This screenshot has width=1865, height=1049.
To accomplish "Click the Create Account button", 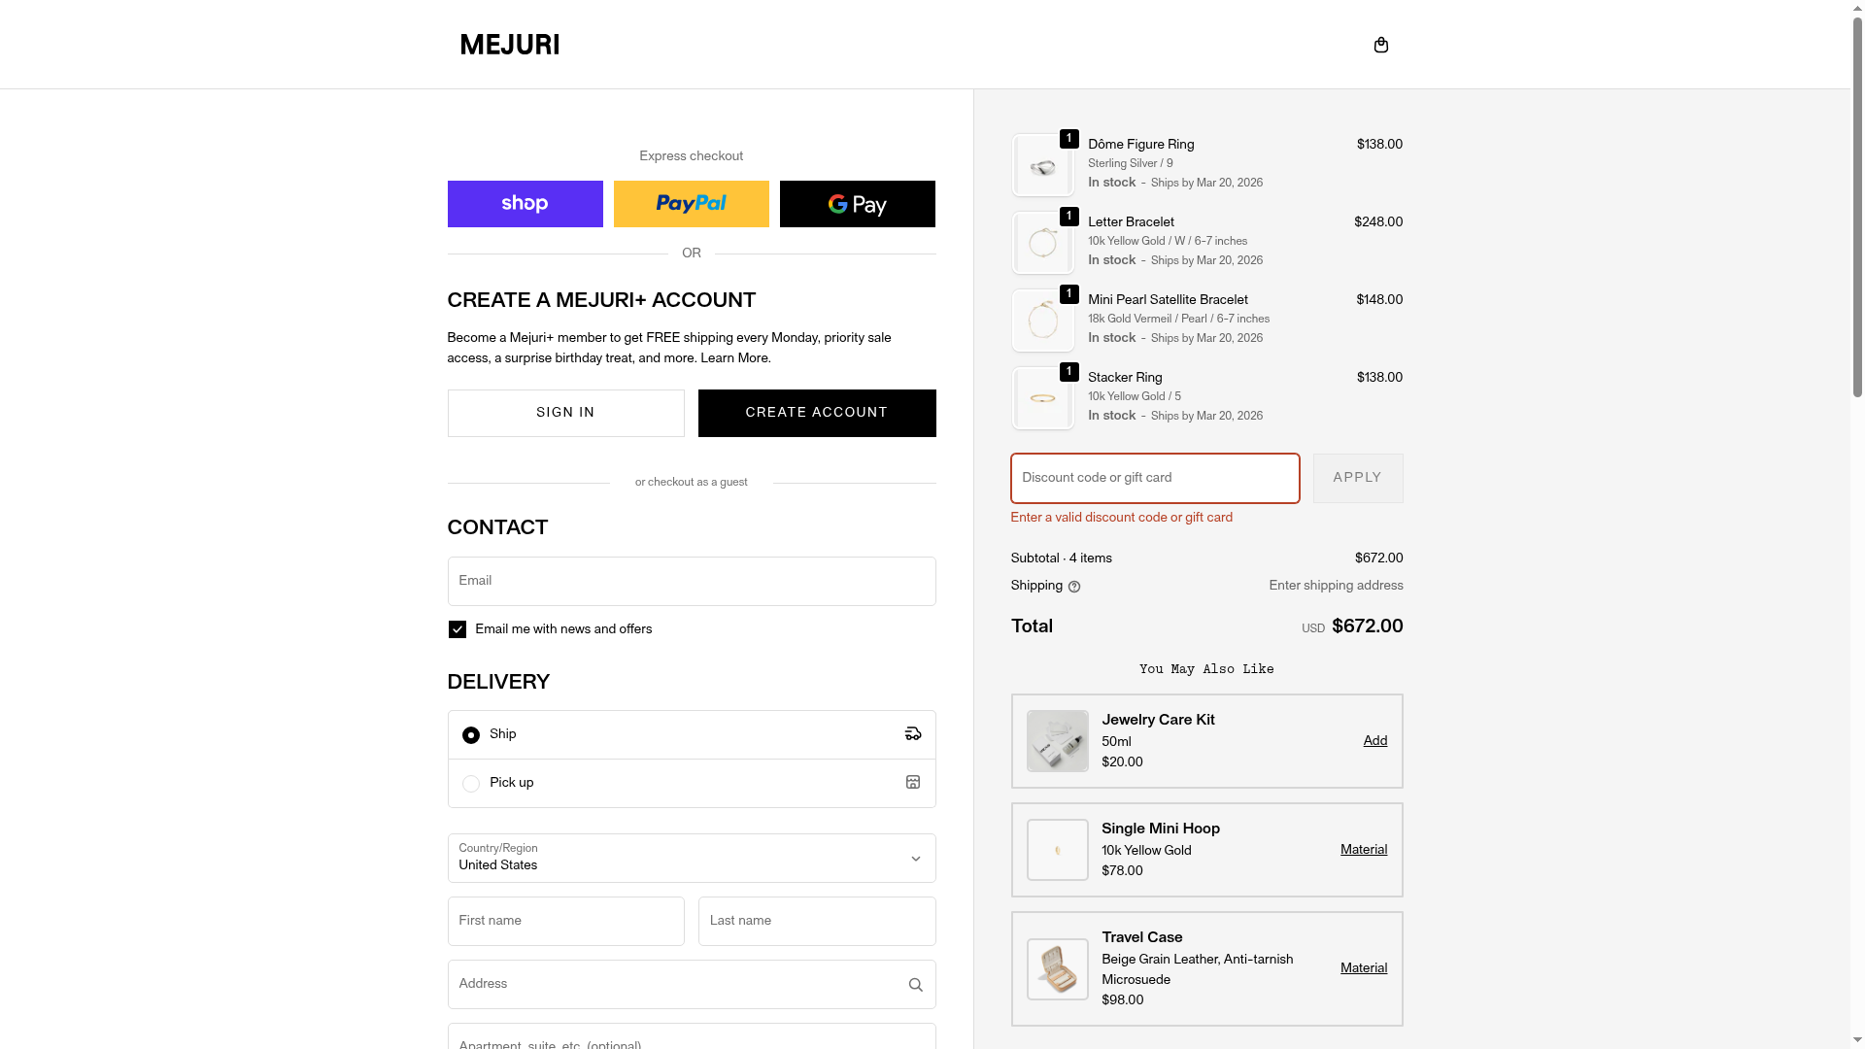I will (816, 413).
